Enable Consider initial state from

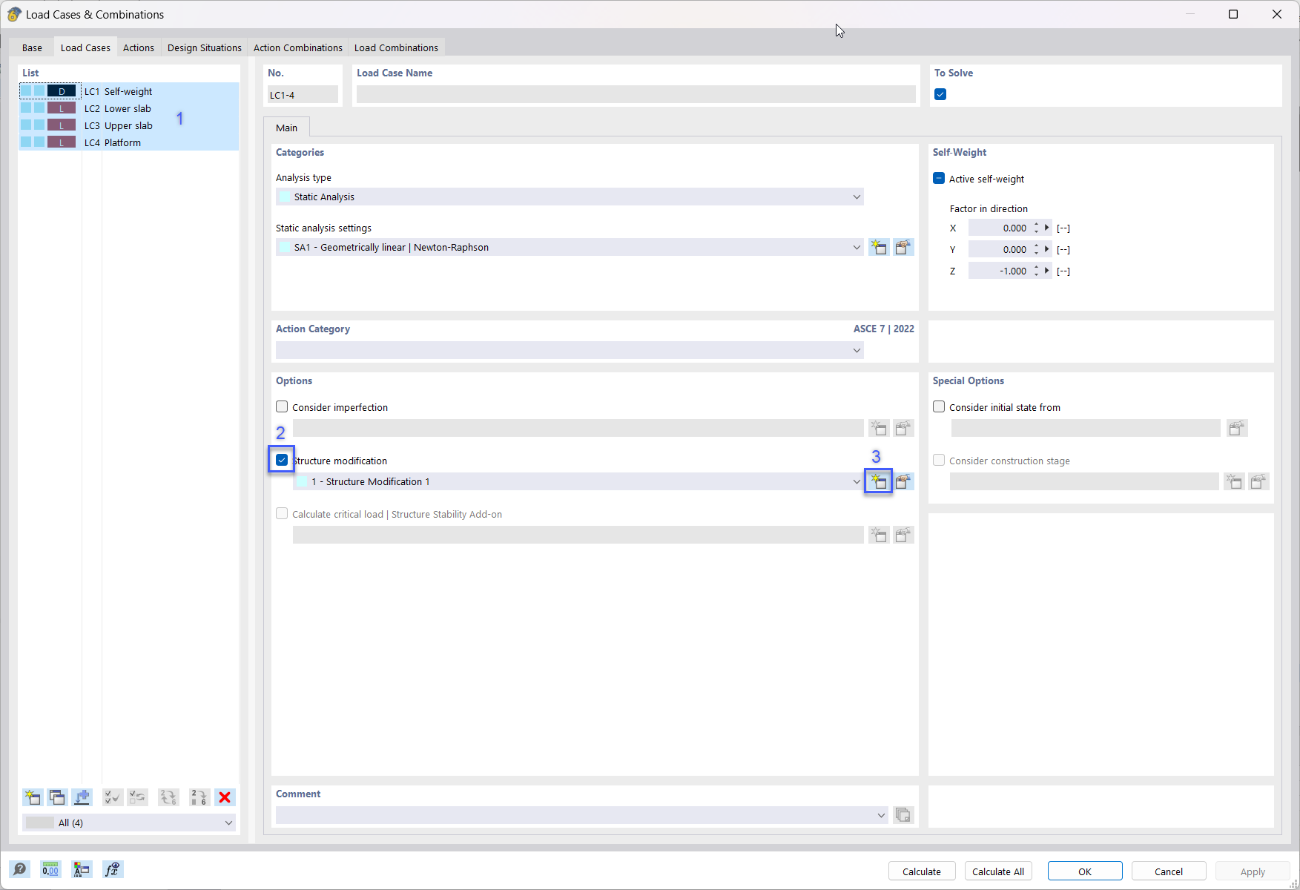(x=939, y=406)
